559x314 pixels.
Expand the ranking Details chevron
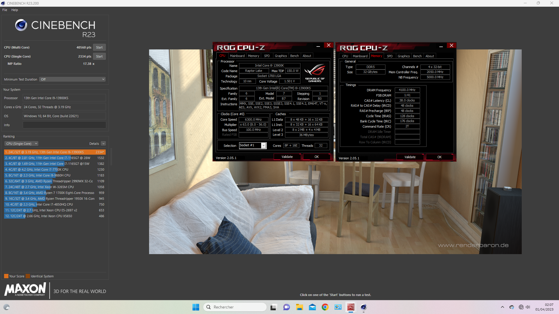103,144
